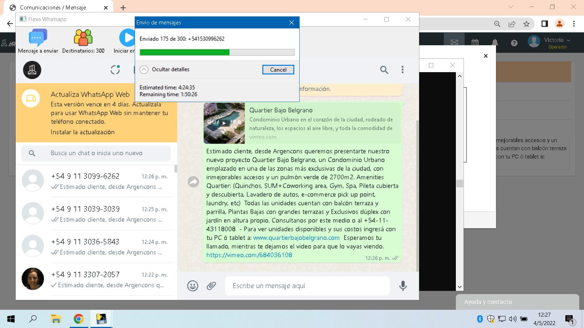
Task: Click the WhatsApp profile avatar icon
Action: pyautogui.click(x=32, y=70)
